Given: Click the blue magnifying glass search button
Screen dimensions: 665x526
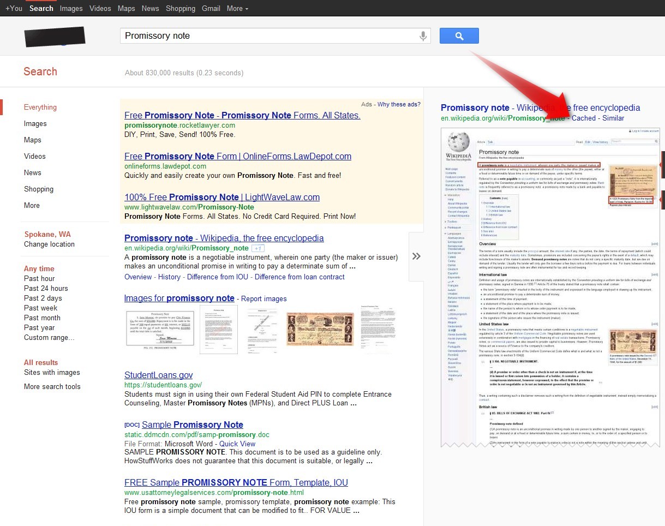Looking at the screenshot, I should pyautogui.click(x=458, y=35).
